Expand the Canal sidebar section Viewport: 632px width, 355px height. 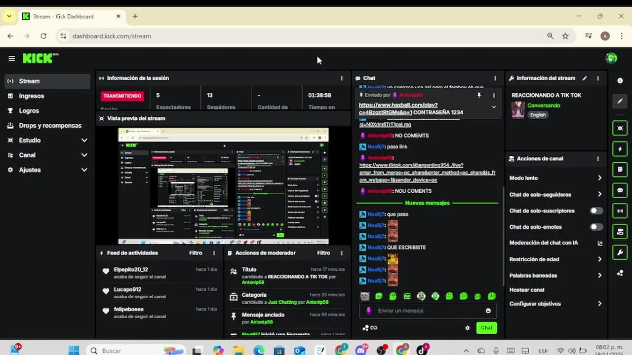(x=84, y=155)
